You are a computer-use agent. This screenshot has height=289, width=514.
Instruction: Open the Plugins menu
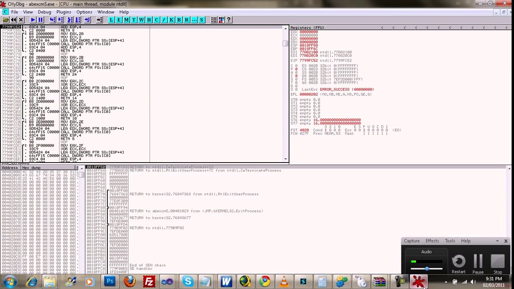pyautogui.click(x=64, y=12)
